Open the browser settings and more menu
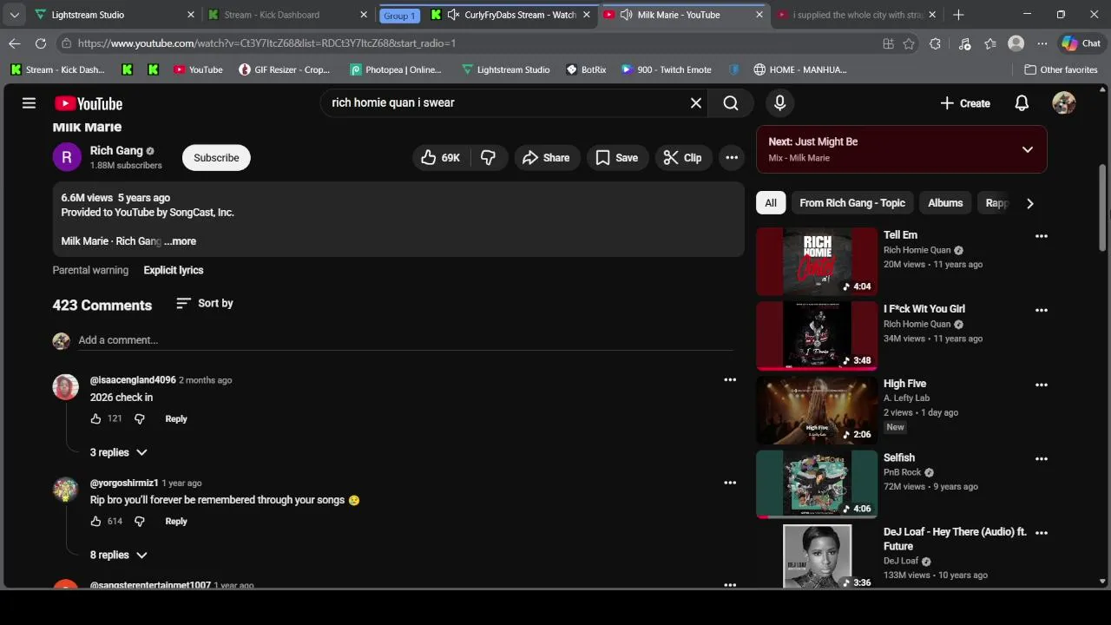 (x=1042, y=43)
